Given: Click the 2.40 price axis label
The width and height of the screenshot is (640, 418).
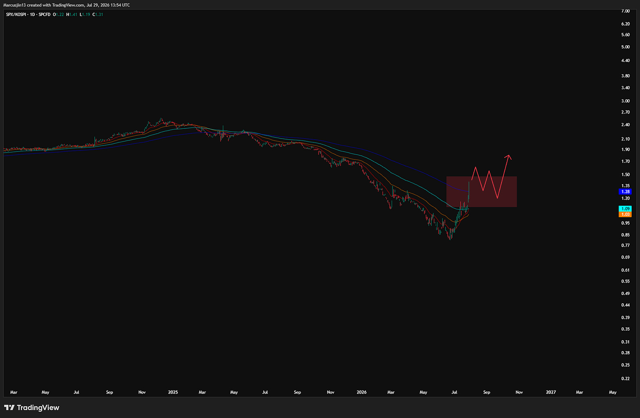Looking at the screenshot, I should pos(625,124).
